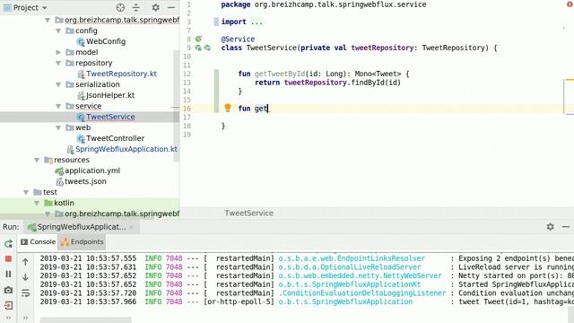Show more console toolbar actions chevron
Image resolution: width=574 pixels, height=323 pixels.
[25, 318]
